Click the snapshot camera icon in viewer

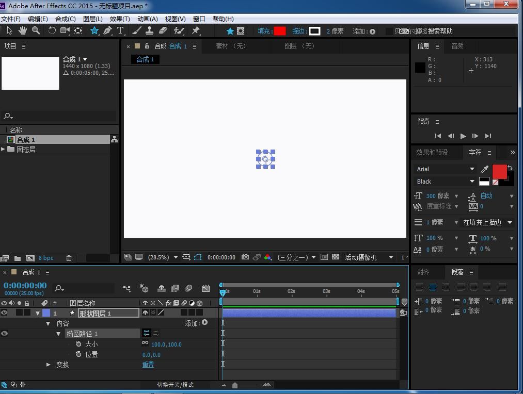245,257
